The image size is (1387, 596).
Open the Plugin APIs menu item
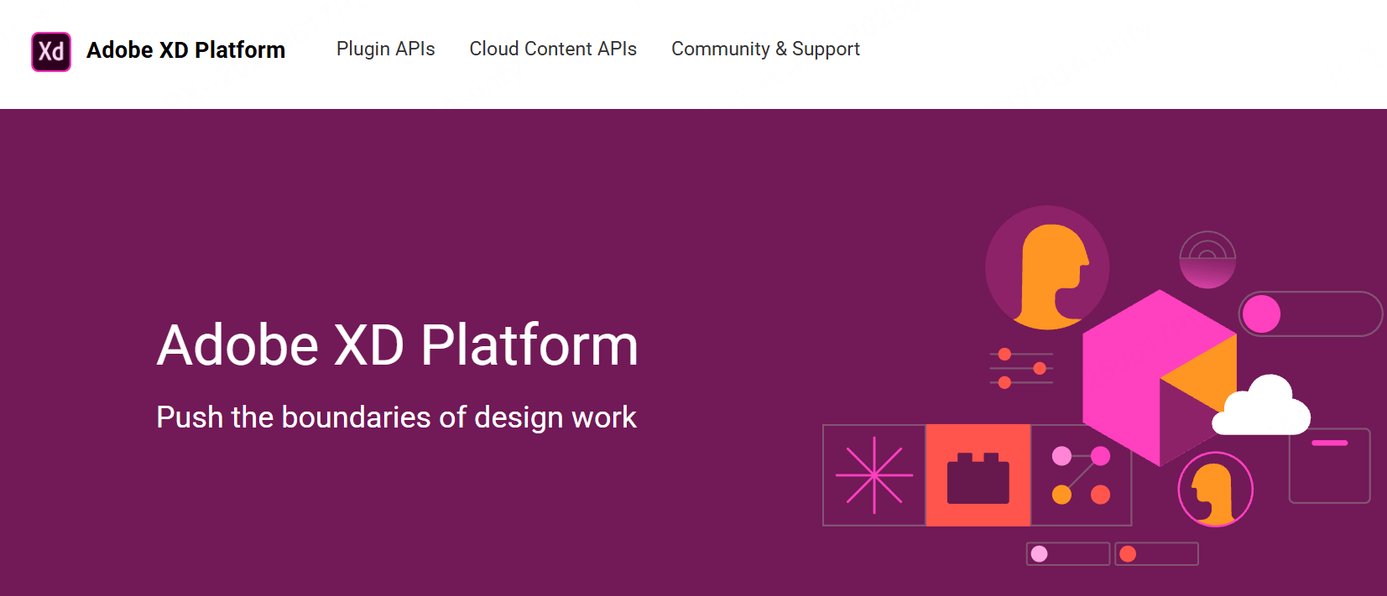(386, 49)
